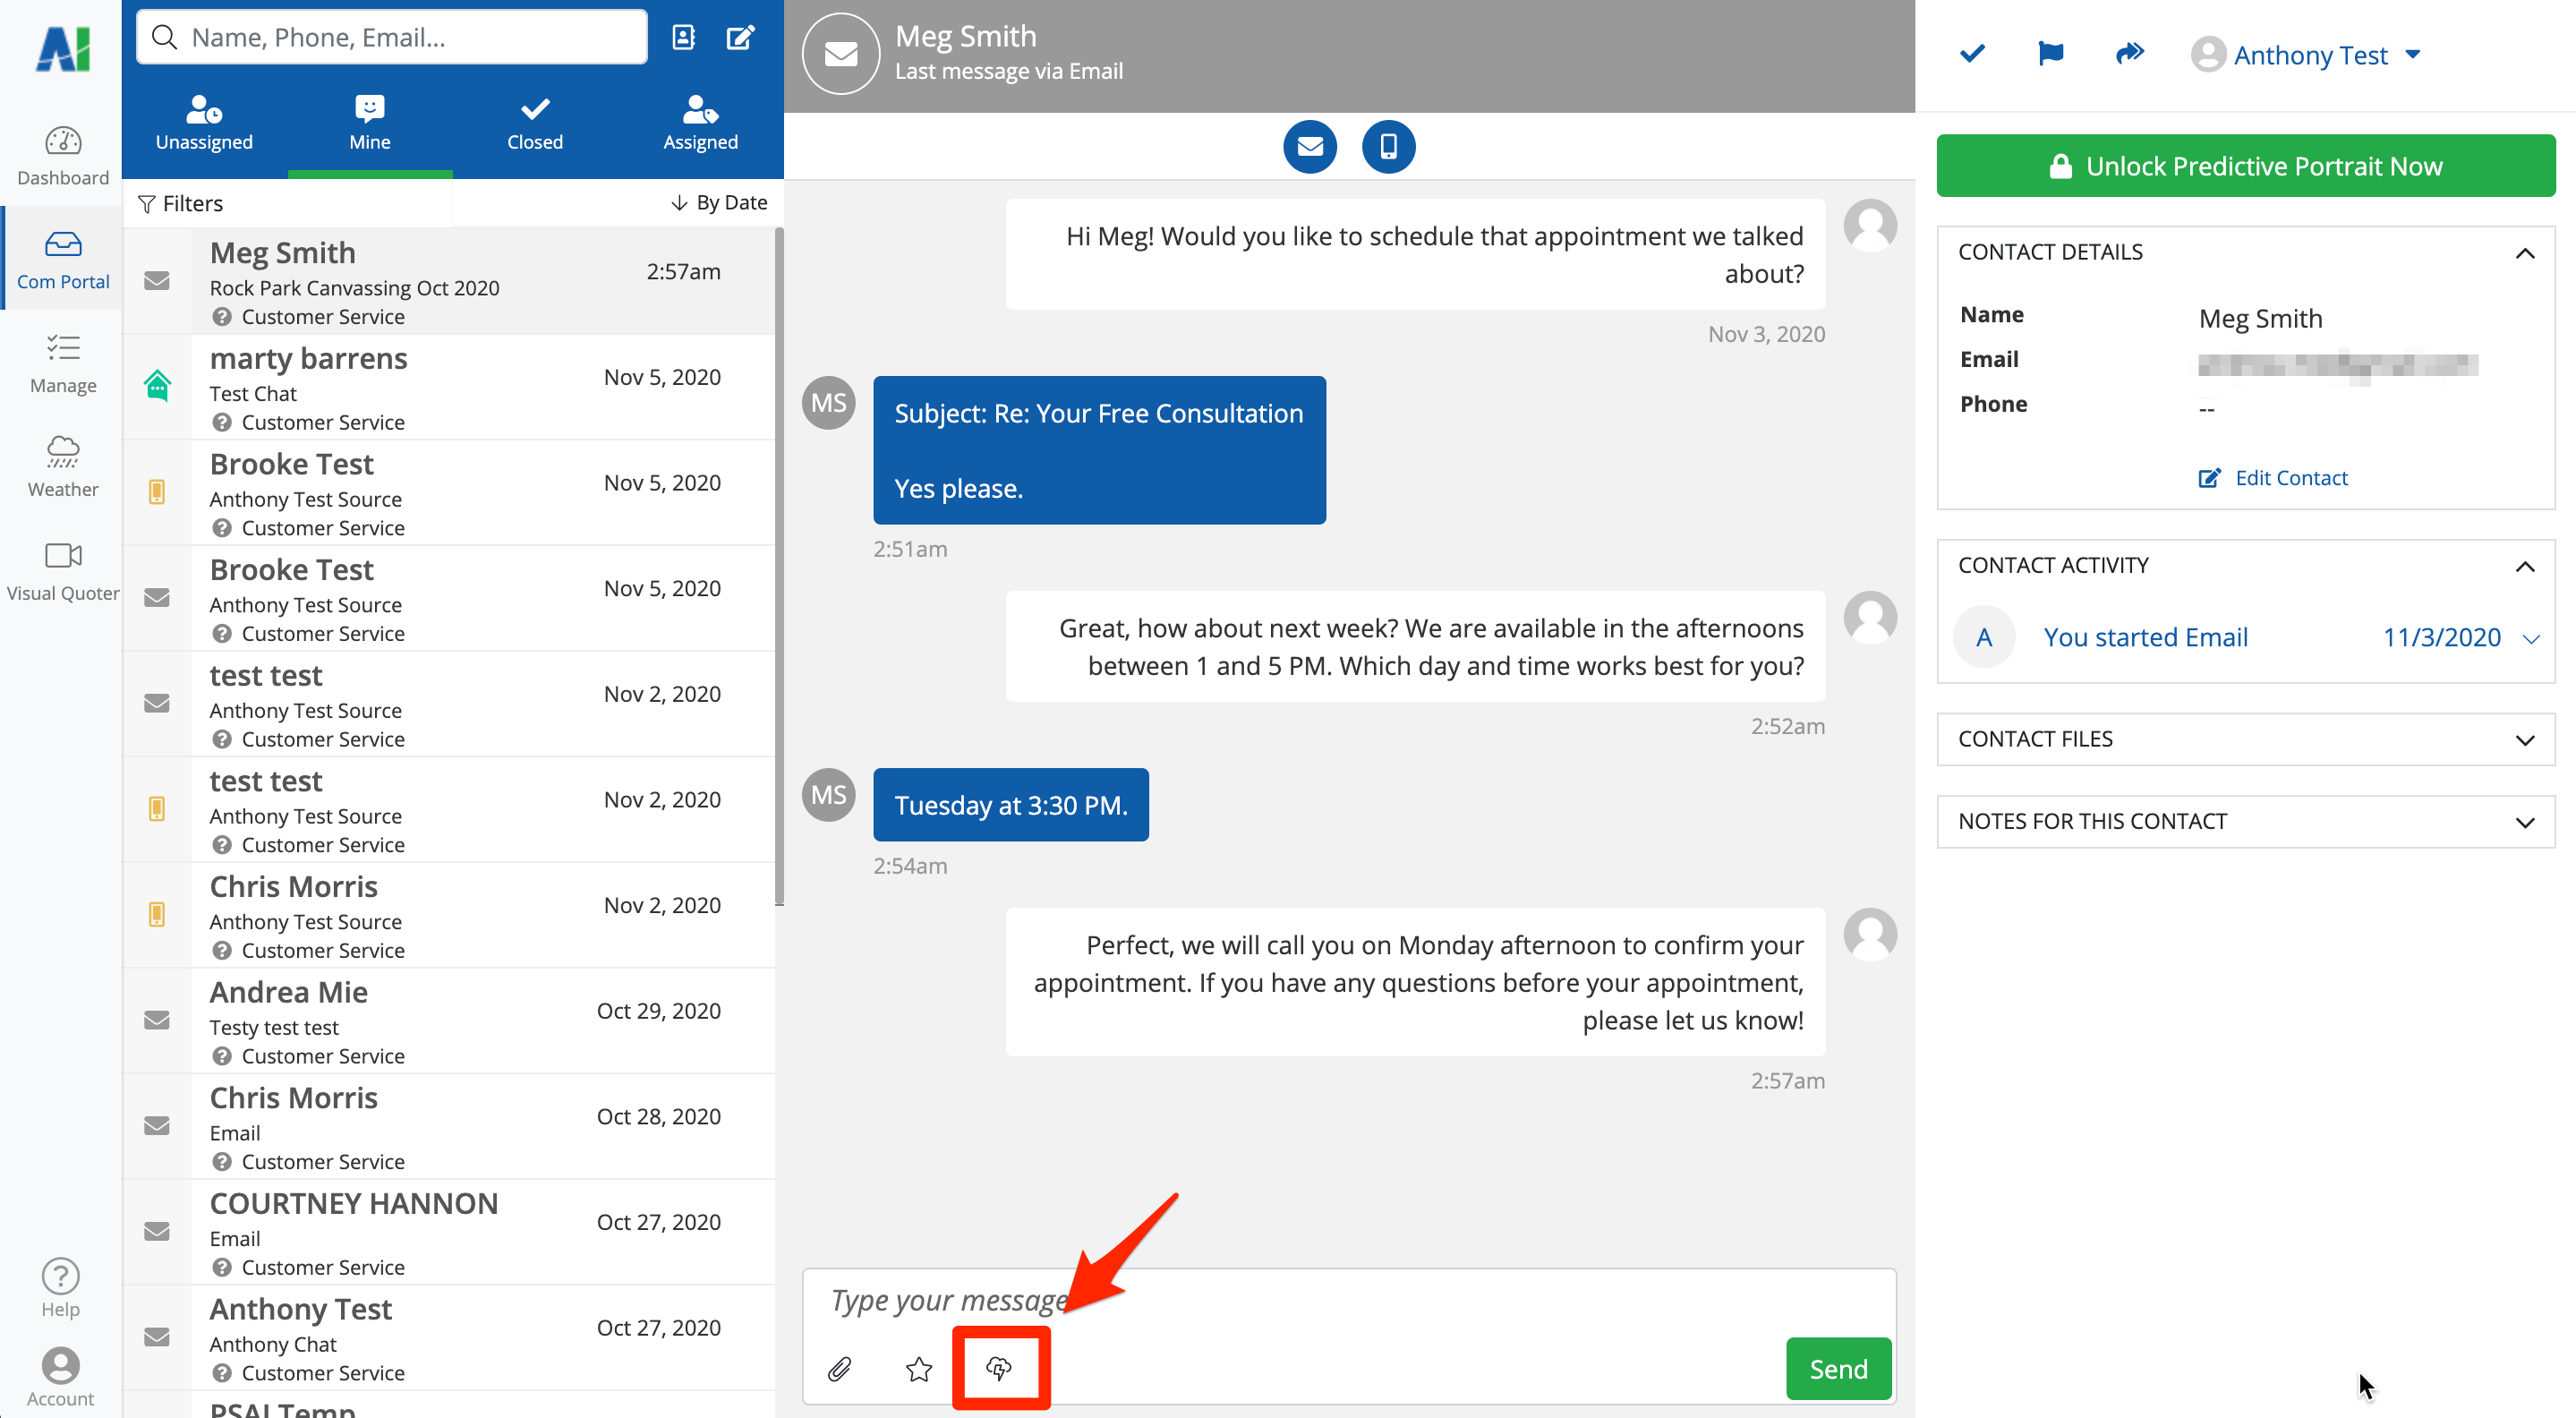This screenshot has width=2576, height=1418.
Task: Switch to the blue email channel button
Action: (1310, 147)
